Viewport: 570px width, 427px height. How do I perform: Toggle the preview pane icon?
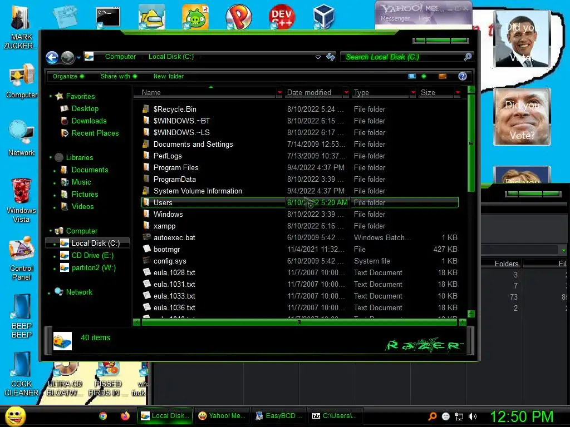[x=443, y=76]
